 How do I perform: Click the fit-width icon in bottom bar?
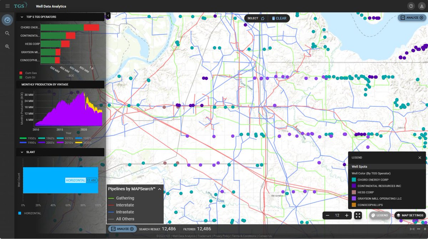coord(412,229)
